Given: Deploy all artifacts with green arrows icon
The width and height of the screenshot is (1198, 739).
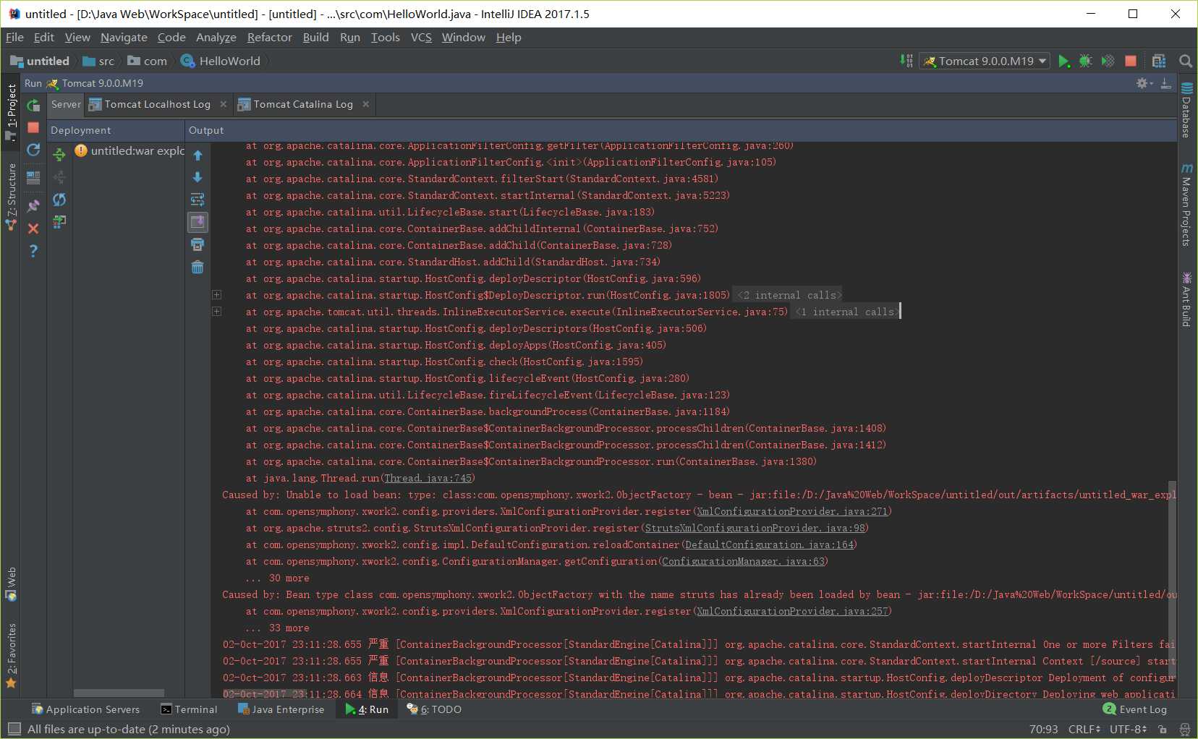Looking at the screenshot, I should coord(59,154).
